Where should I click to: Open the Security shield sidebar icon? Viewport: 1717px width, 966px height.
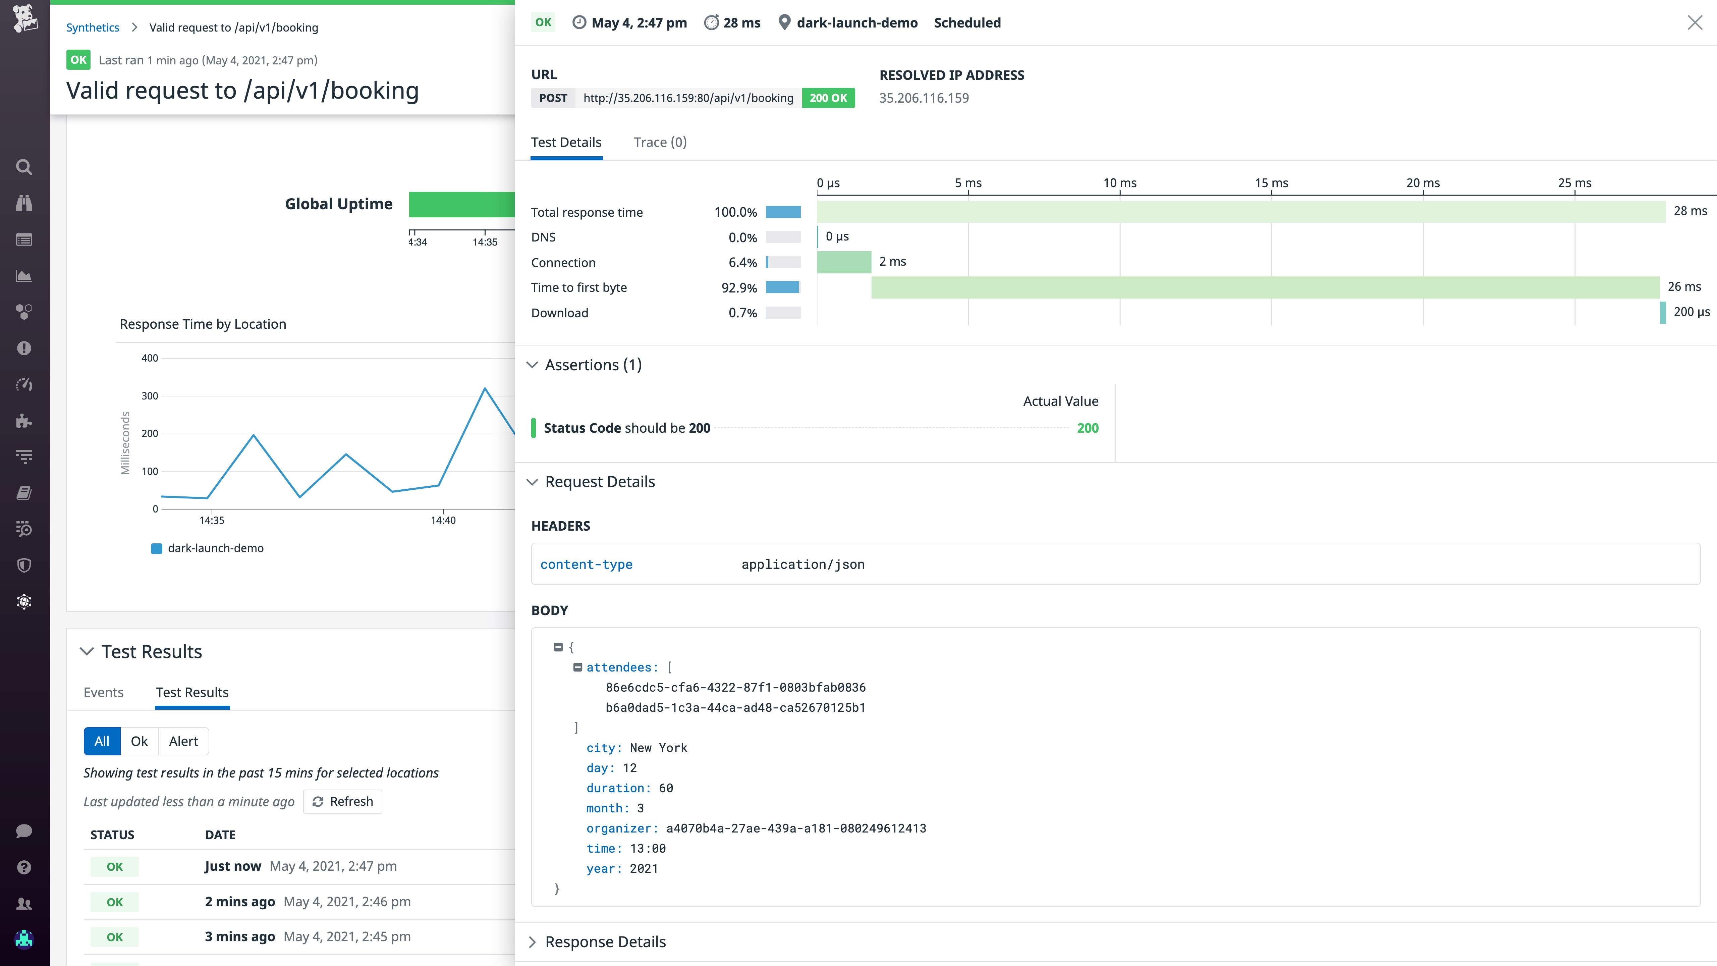tap(25, 565)
